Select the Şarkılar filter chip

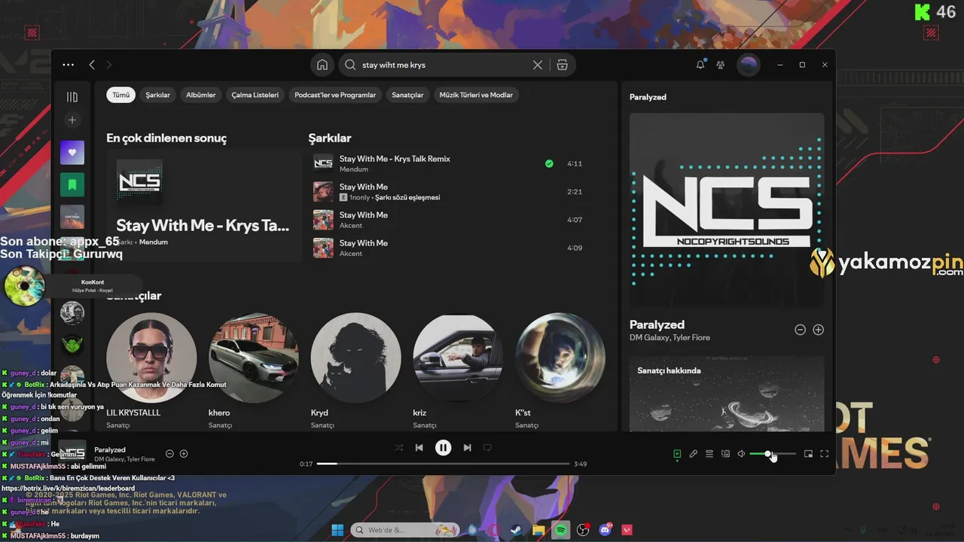coord(158,95)
